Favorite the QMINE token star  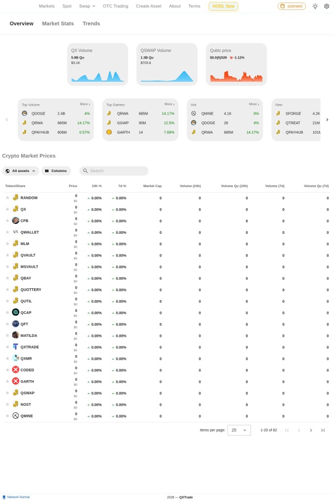pyautogui.click(x=7, y=416)
